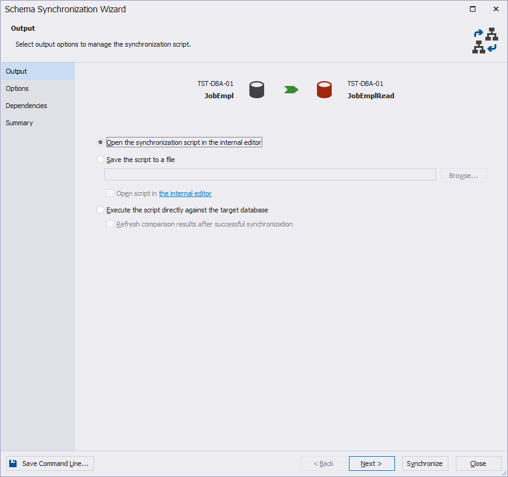Toggle Open script in internal editor checkbox
This screenshot has height=477, width=508.
pos(110,193)
